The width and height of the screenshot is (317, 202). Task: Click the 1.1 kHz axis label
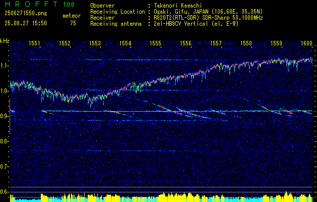click(4, 66)
